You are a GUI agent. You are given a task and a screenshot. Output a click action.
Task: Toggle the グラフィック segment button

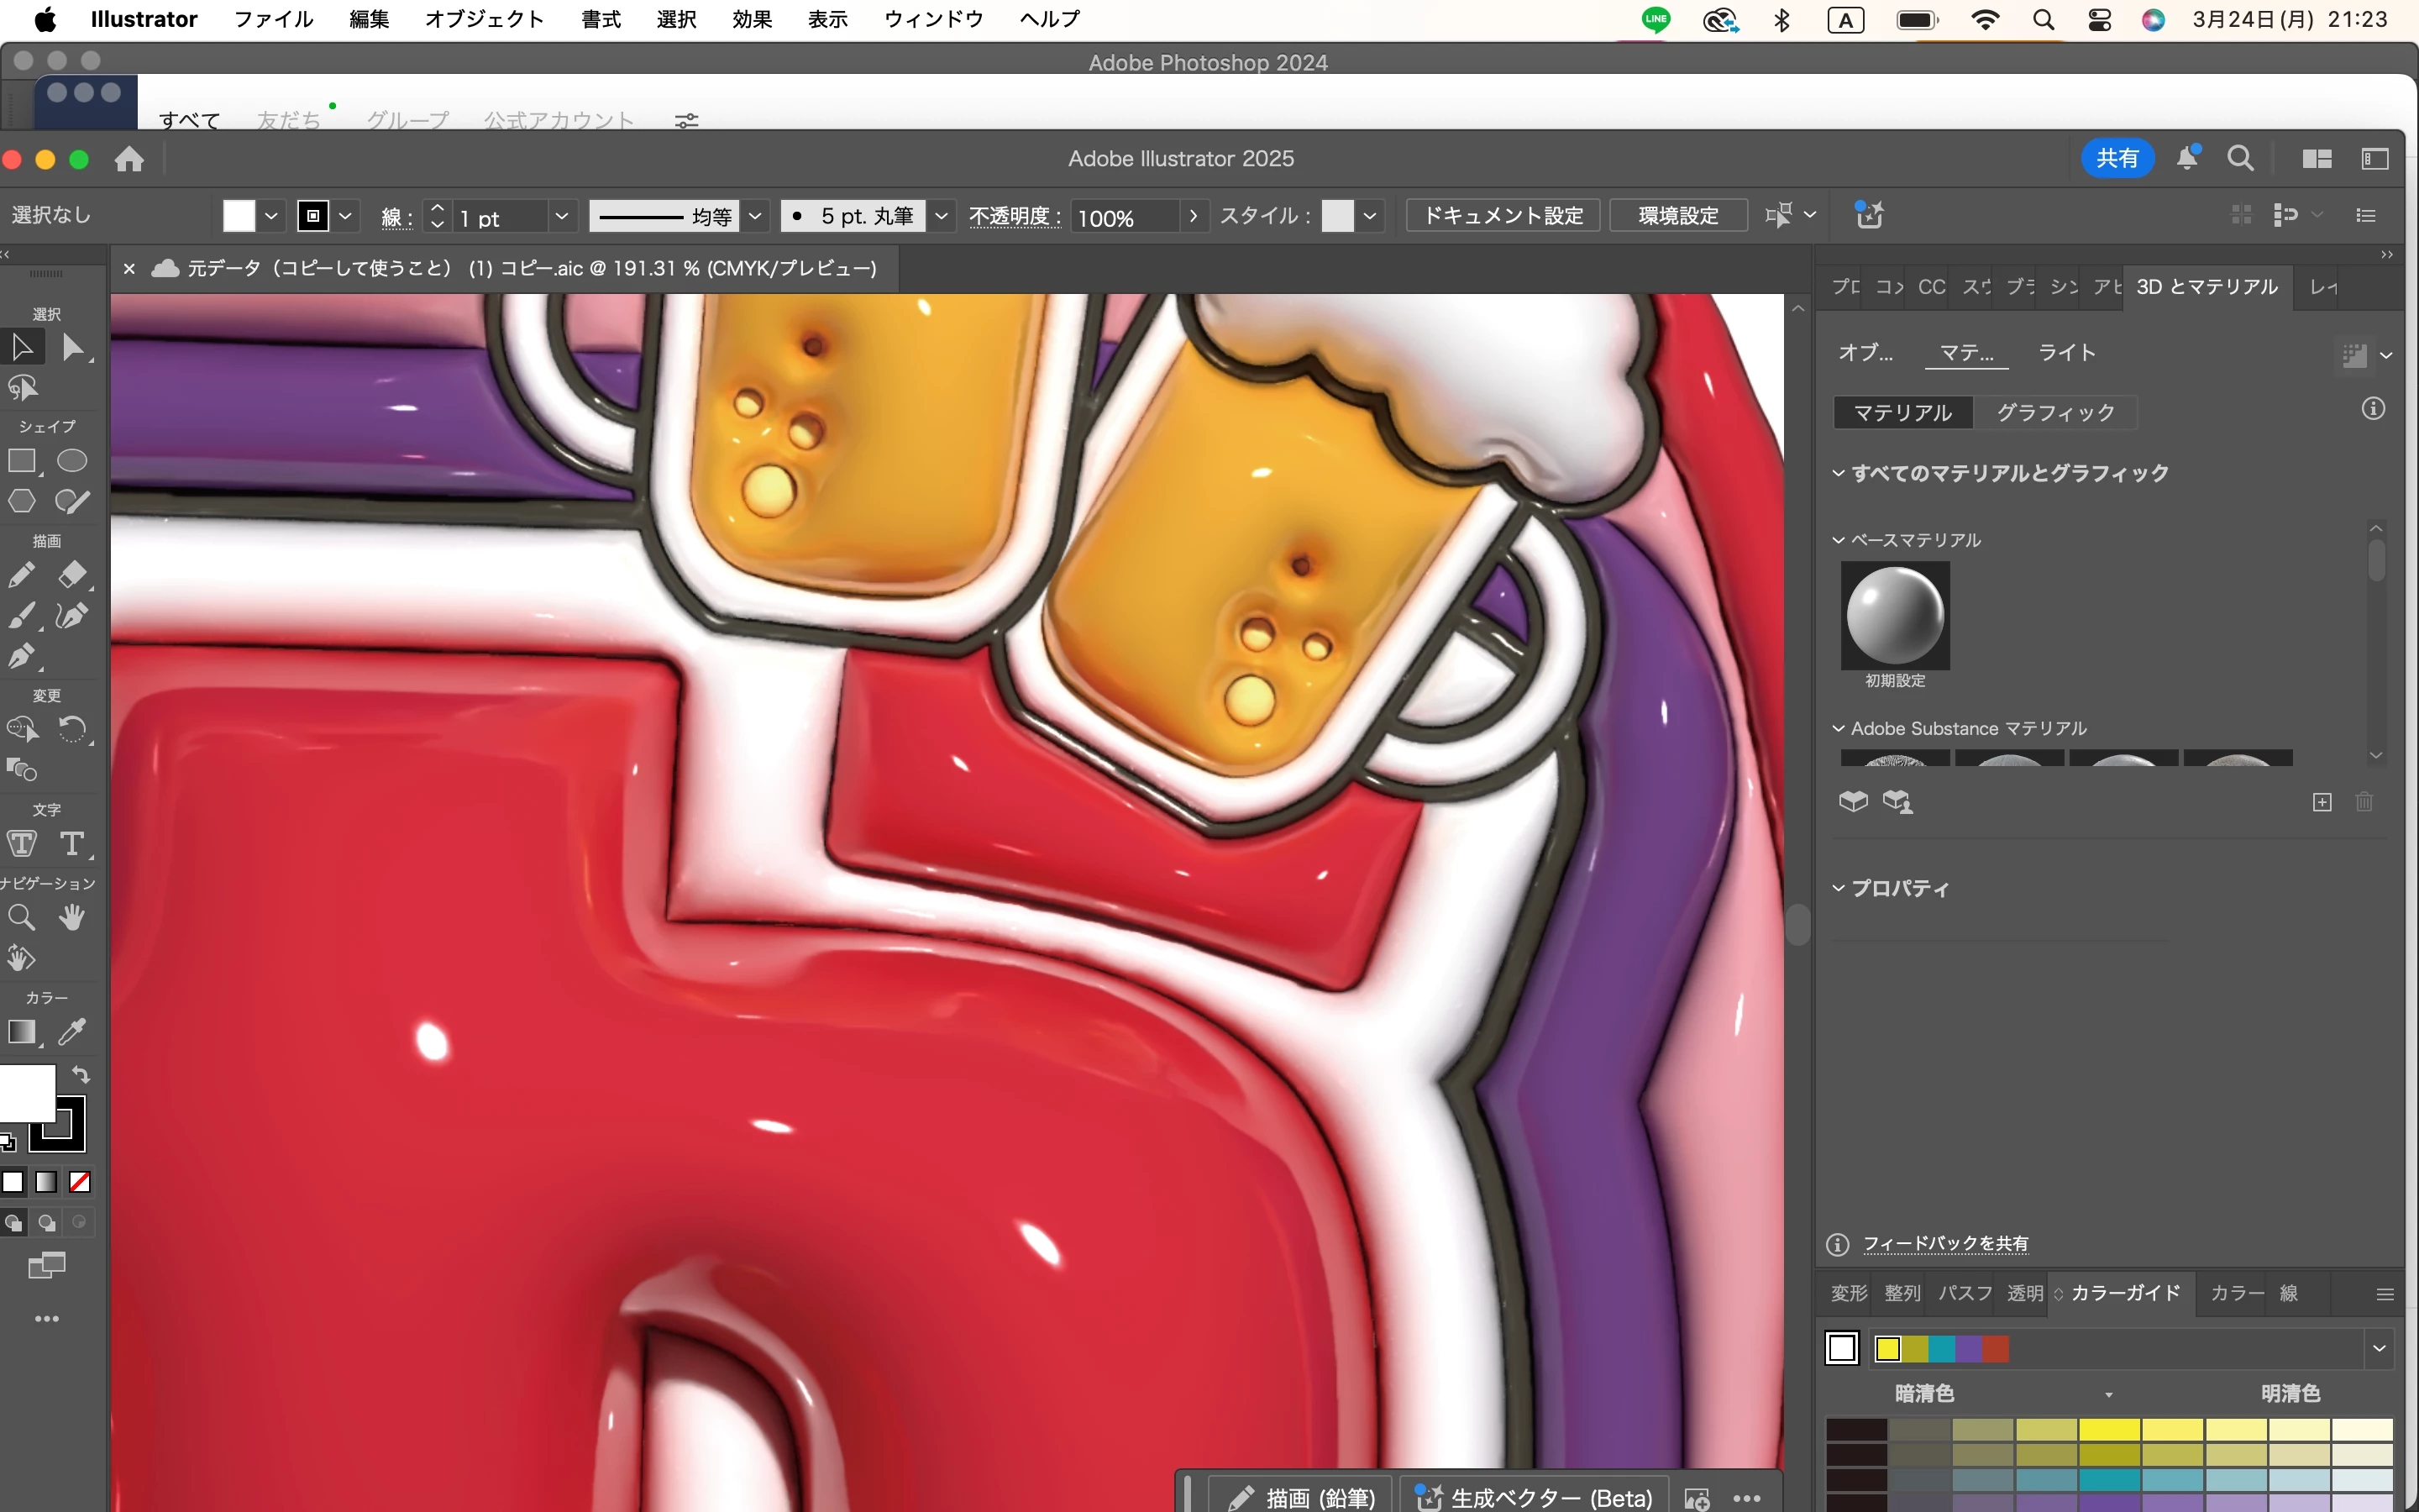(2055, 413)
